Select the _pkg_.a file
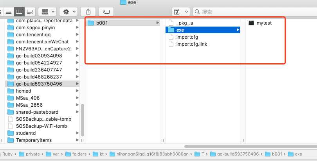The height and width of the screenshot is (161, 317). [185, 23]
